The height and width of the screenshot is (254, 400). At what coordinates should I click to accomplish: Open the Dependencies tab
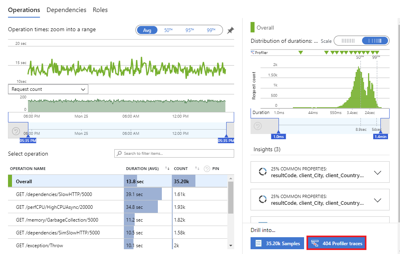(66, 10)
